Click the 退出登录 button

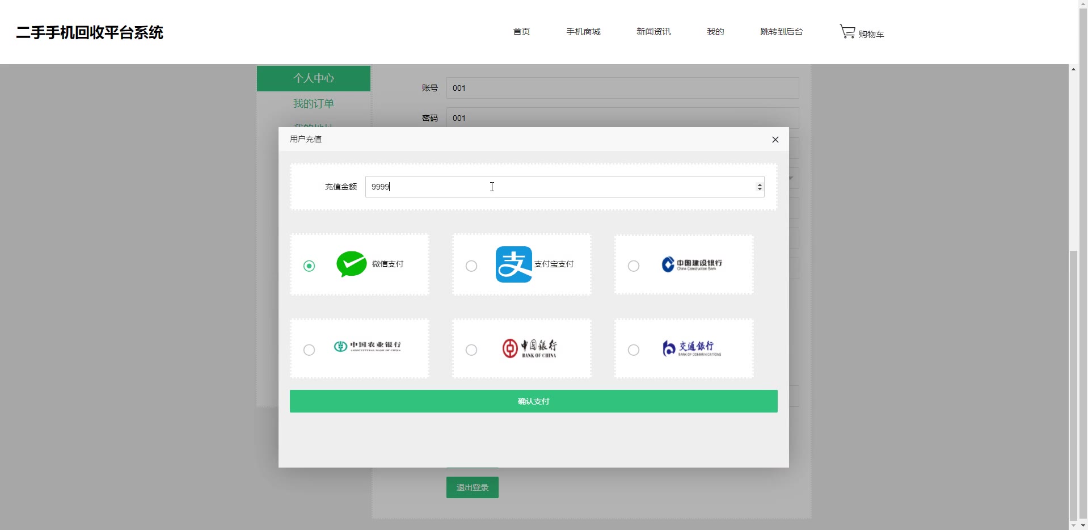coord(473,487)
